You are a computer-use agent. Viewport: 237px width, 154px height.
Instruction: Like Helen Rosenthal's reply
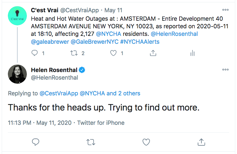click(x=146, y=142)
